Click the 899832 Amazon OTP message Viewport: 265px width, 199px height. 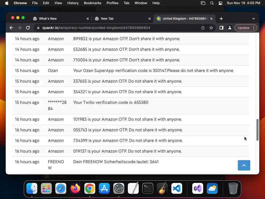tap(127, 39)
